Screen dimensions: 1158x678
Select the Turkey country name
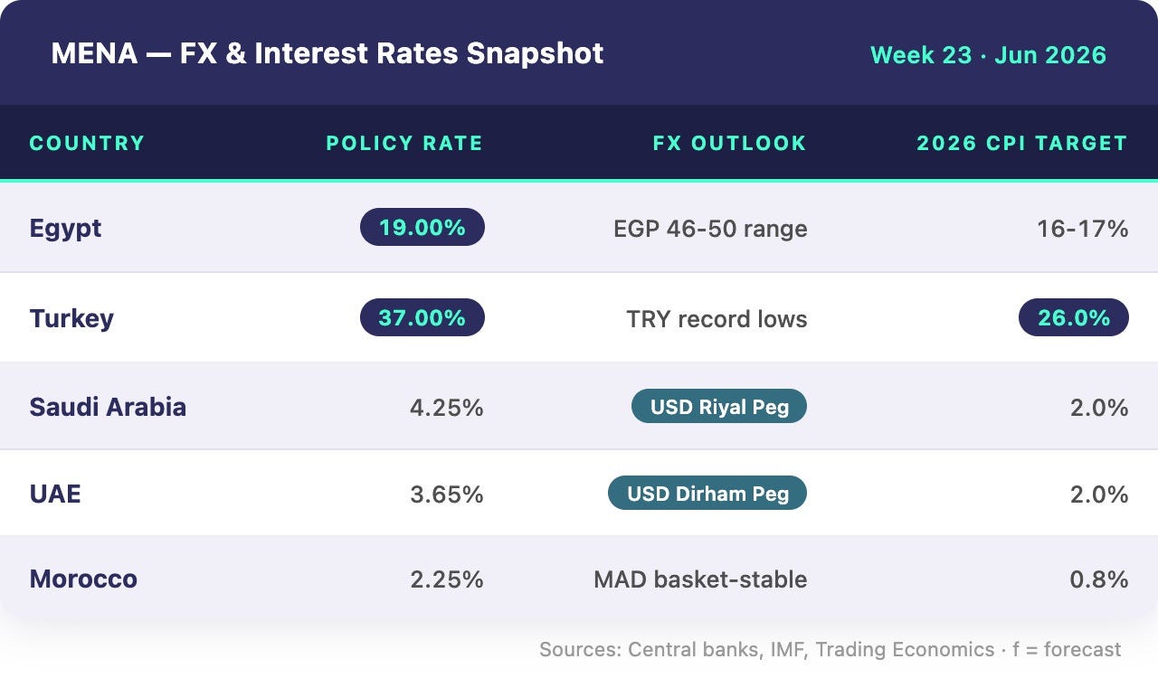pos(71,318)
